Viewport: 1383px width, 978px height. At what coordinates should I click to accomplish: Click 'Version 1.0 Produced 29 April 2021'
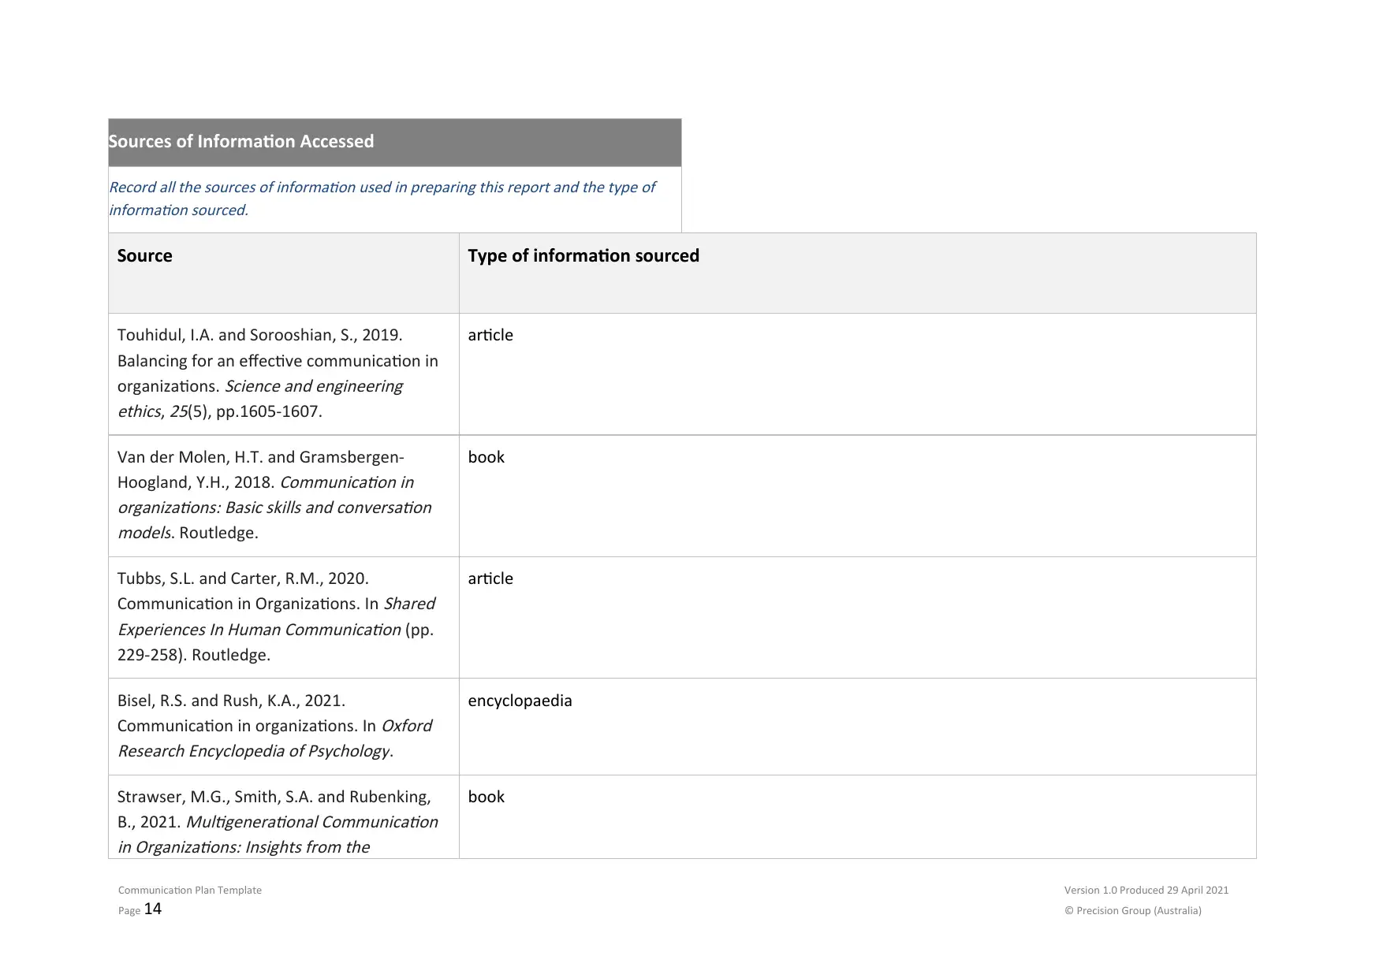(x=1146, y=891)
